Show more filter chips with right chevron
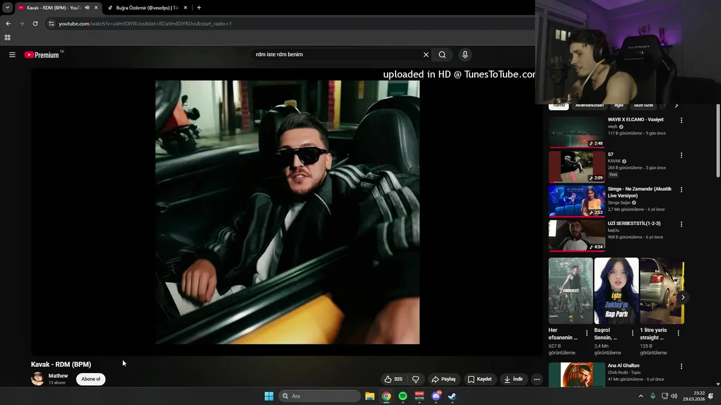The height and width of the screenshot is (405, 721). click(x=677, y=105)
